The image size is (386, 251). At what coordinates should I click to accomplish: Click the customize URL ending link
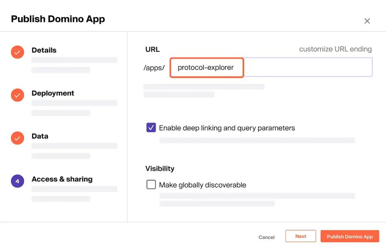coord(335,49)
